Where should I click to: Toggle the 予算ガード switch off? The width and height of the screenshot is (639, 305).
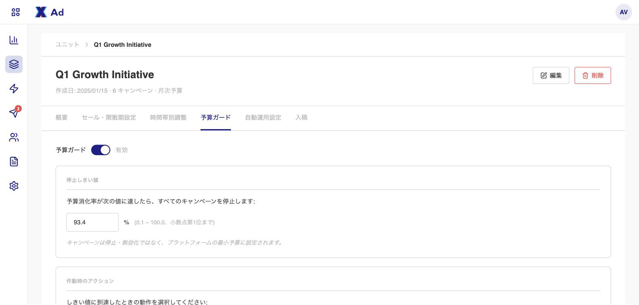tap(101, 150)
